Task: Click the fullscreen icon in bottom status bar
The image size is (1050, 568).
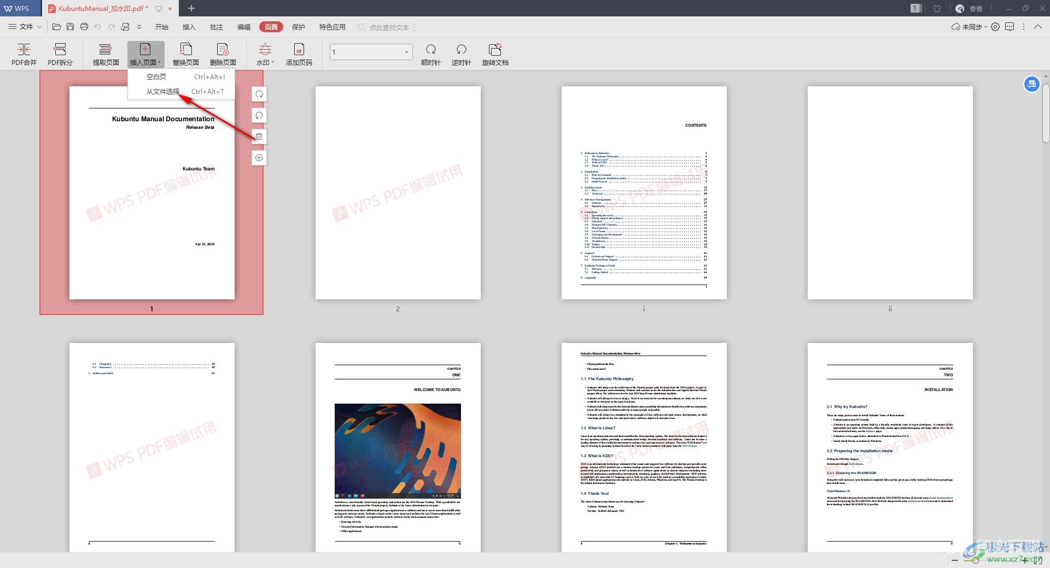Action: click(1037, 560)
